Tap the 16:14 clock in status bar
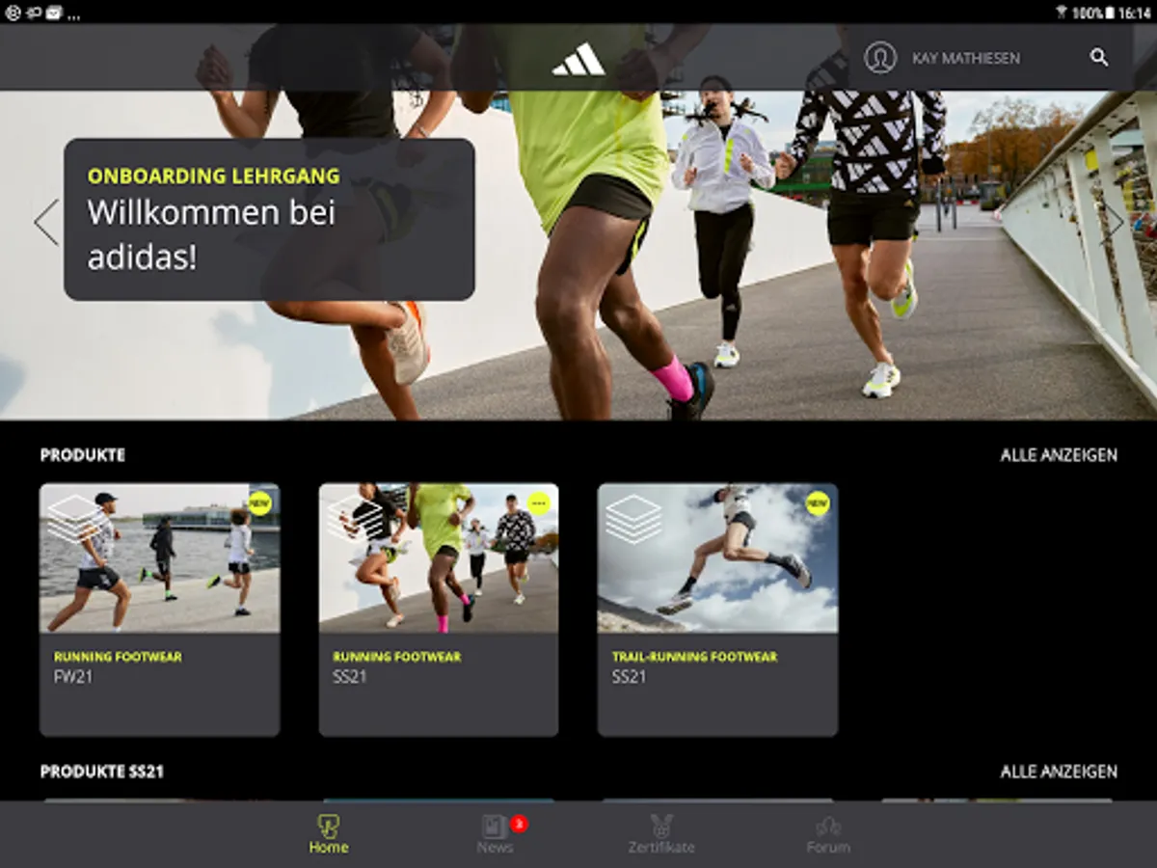The image size is (1157, 868). pos(1135,14)
